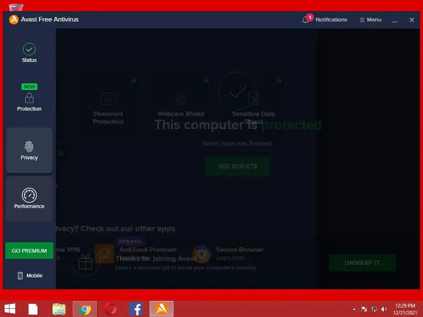Click the GO PREMIUM button

tap(29, 251)
